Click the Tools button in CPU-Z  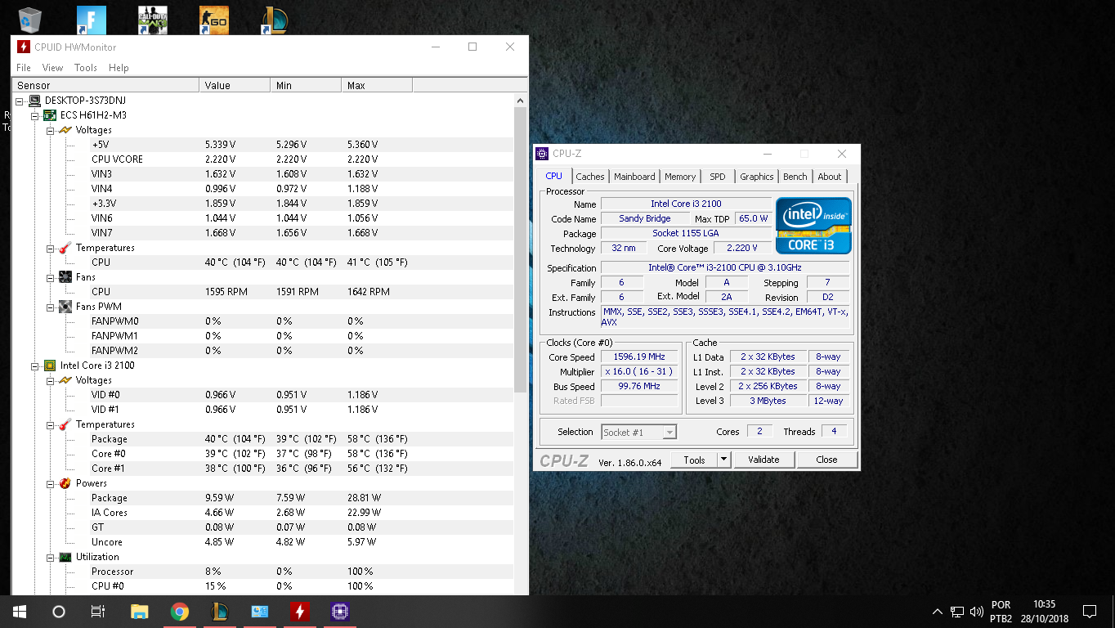[x=694, y=460]
